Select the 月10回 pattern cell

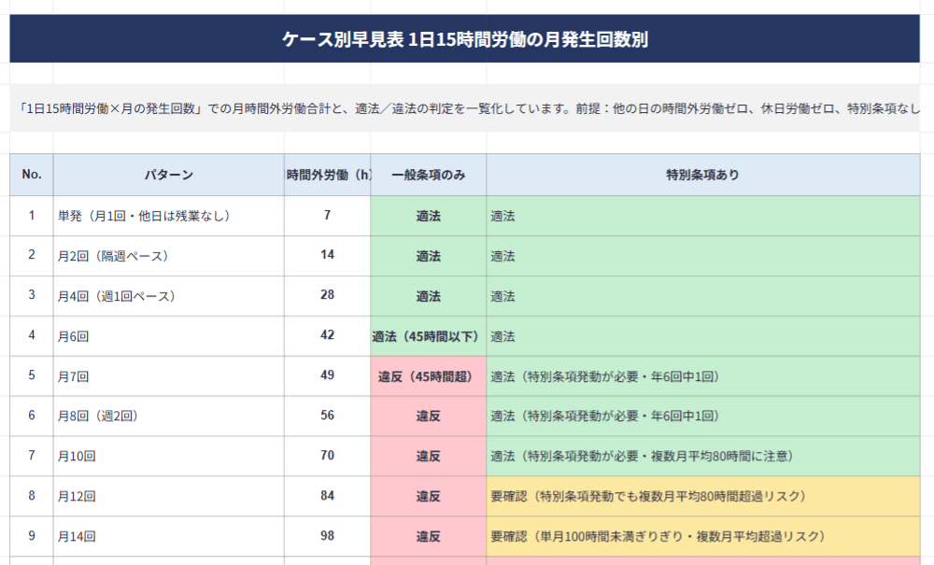(x=168, y=456)
